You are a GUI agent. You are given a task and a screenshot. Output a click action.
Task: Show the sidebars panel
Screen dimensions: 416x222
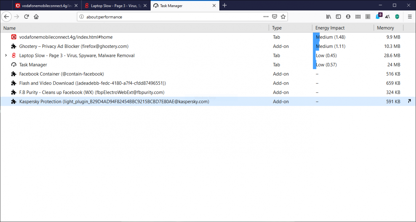(x=338, y=17)
